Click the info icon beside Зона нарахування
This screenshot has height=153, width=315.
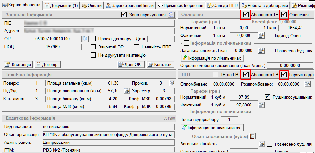tap(171, 15)
